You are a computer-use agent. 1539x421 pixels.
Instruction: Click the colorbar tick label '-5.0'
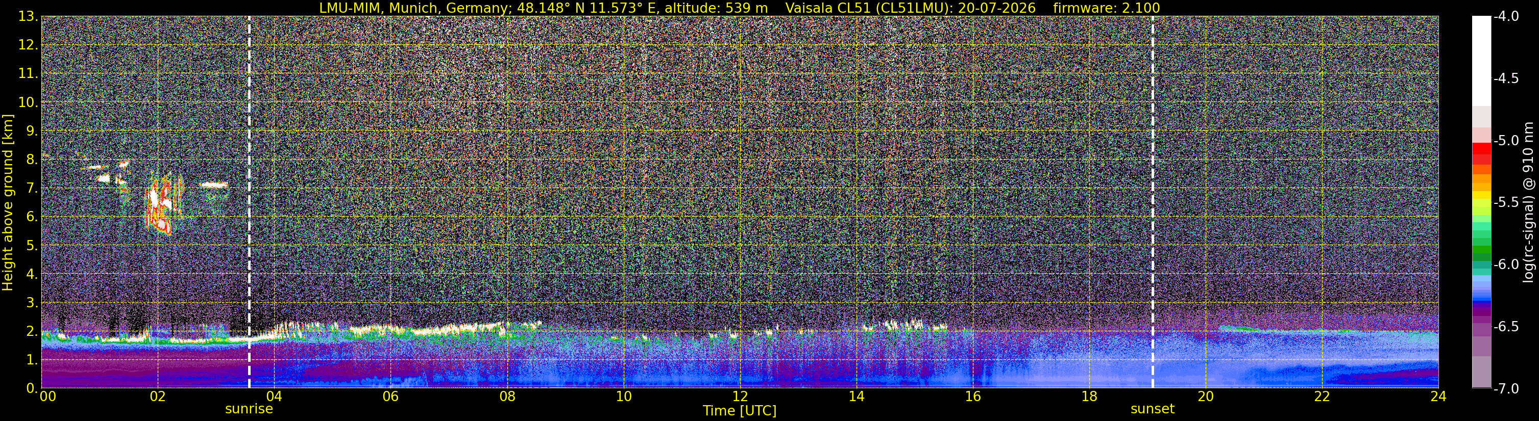[x=1507, y=141]
